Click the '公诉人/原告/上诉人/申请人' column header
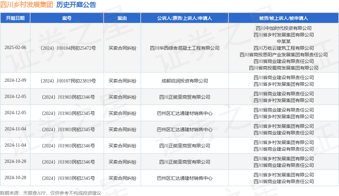 tap(185, 18)
